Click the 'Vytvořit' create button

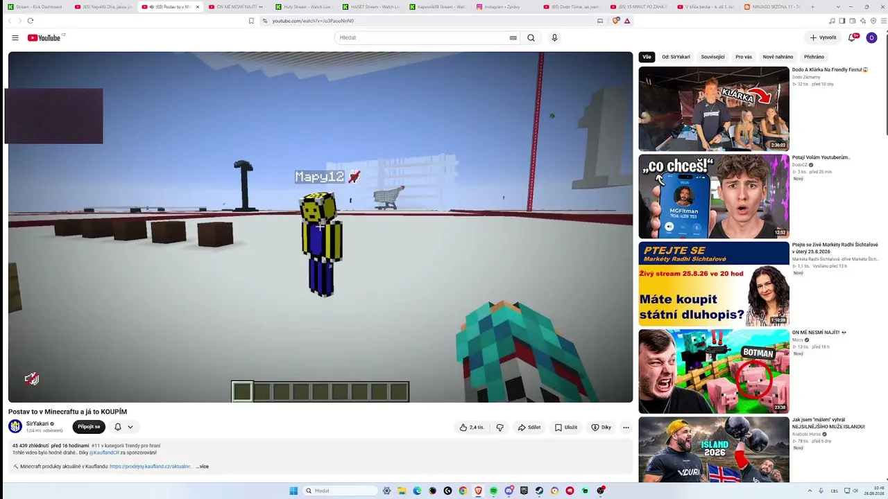823,37
